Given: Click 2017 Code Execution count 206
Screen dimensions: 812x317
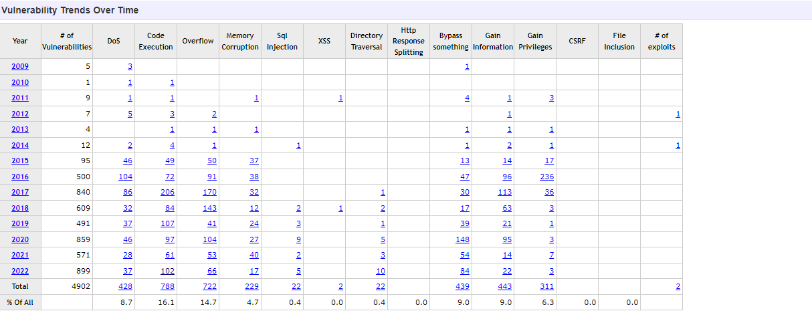Looking at the screenshot, I should click(168, 193).
